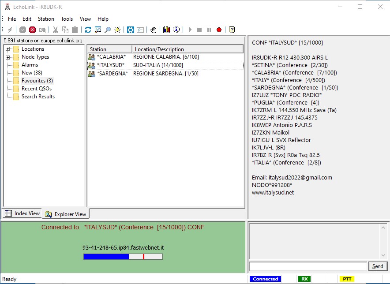Click the hand toolbar icon

click(153, 30)
